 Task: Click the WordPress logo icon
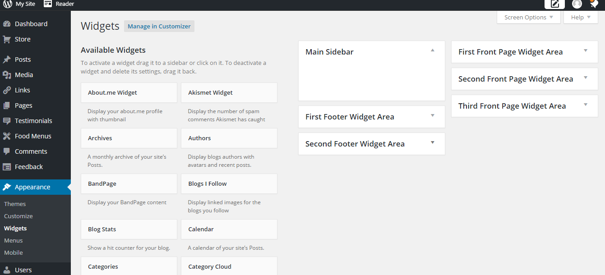coord(7,4)
